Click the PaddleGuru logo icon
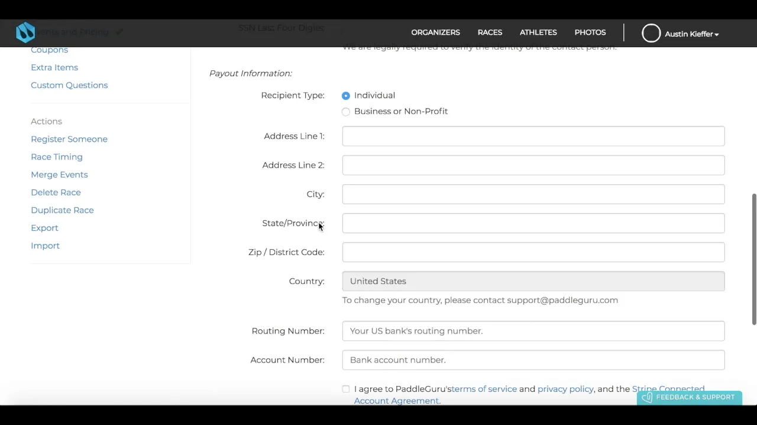Image resolution: width=757 pixels, height=425 pixels. point(25,32)
